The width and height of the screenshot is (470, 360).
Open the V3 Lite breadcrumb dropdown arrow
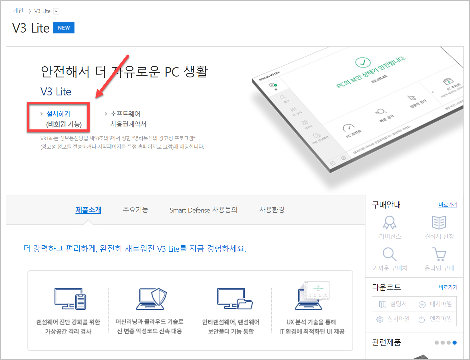tap(57, 11)
